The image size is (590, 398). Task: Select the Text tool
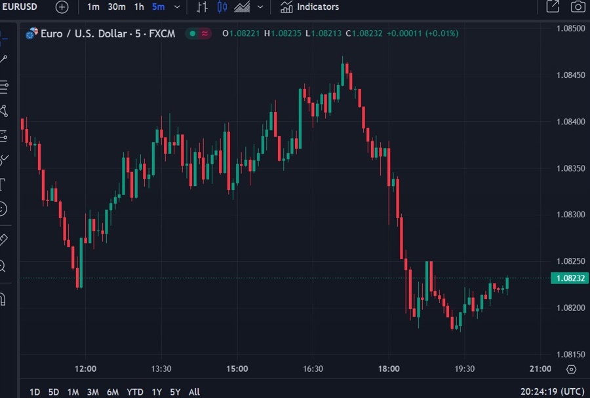tap(3, 185)
